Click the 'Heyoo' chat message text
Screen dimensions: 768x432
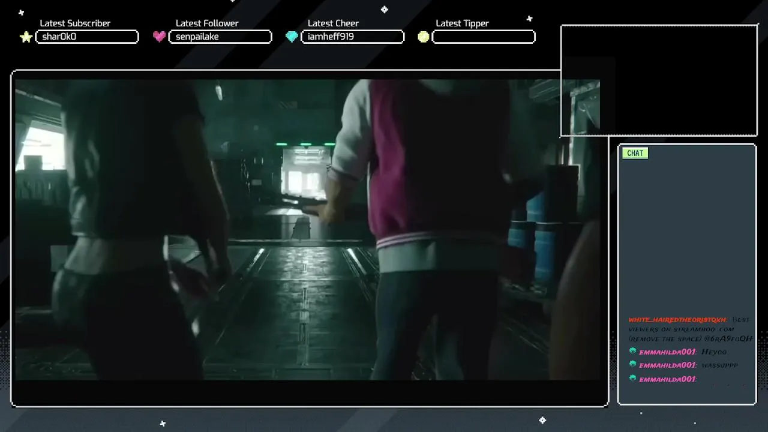(714, 352)
